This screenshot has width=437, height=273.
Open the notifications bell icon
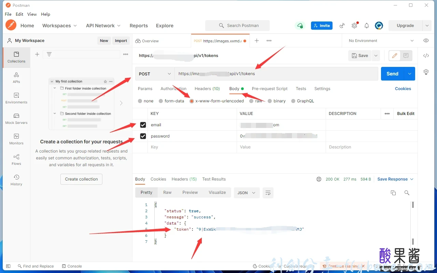point(367,26)
